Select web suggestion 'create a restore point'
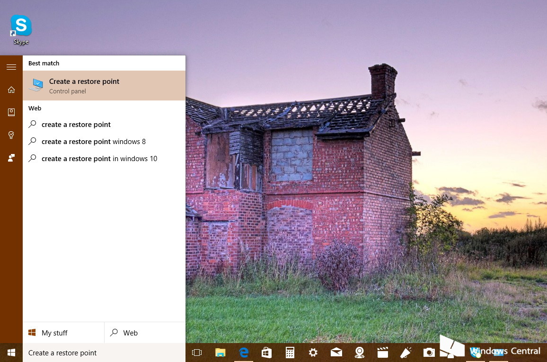The width and height of the screenshot is (547, 362). 76,125
